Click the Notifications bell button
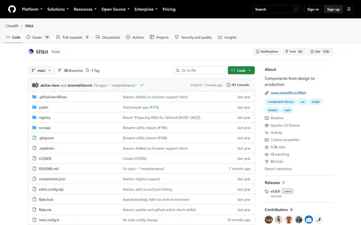This screenshot has width=361, height=225. click(267, 51)
